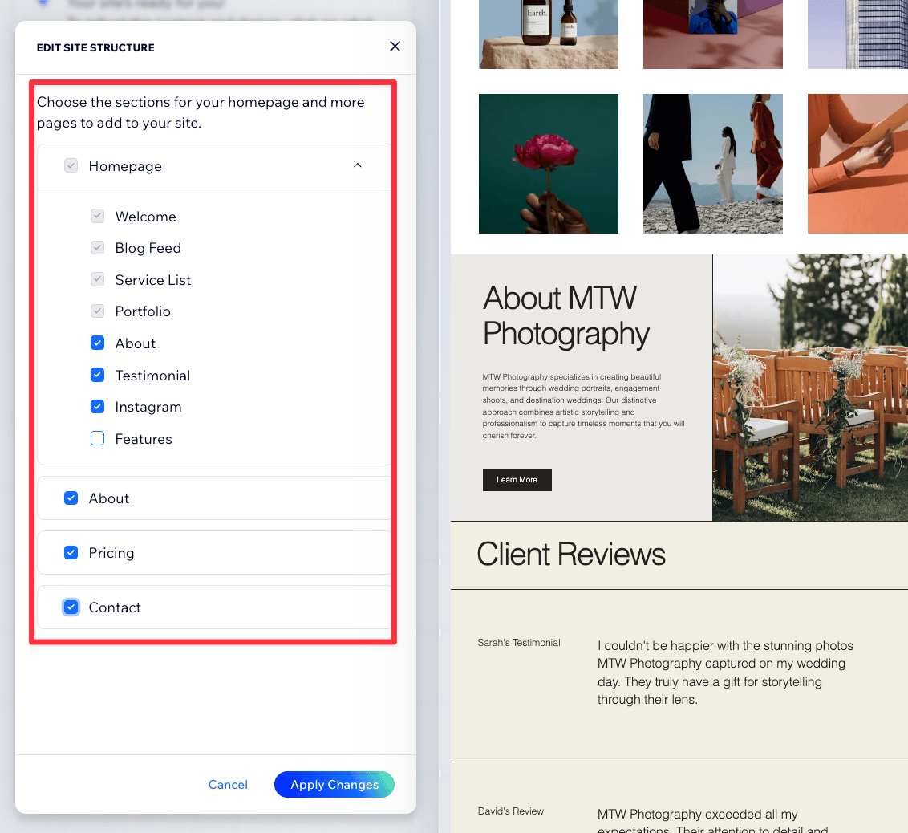Select the Portfolio section checkbox
The image size is (908, 833).
97,311
